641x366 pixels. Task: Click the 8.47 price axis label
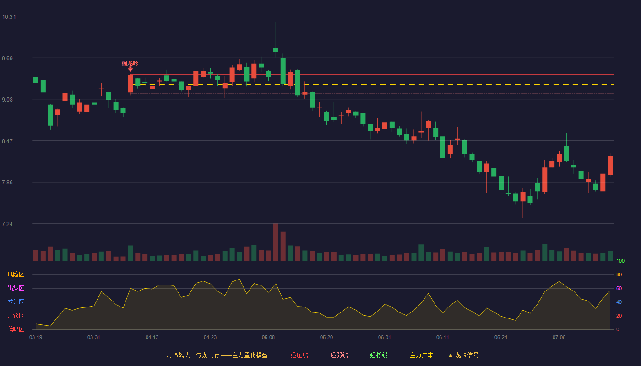[x=7, y=141]
